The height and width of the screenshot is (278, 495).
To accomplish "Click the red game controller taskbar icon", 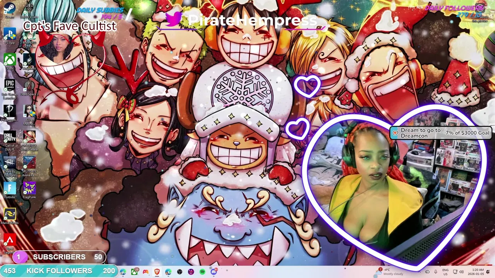I will (146, 272).
